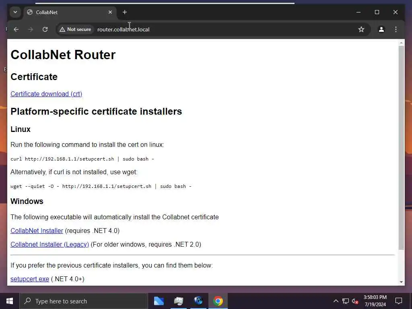The width and height of the screenshot is (412, 309).
Task: Open the Chrome profile icon
Action: 381,29
